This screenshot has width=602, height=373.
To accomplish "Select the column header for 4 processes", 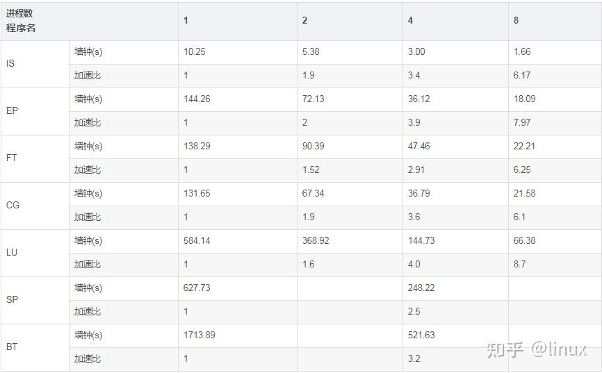I will point(410,21).
